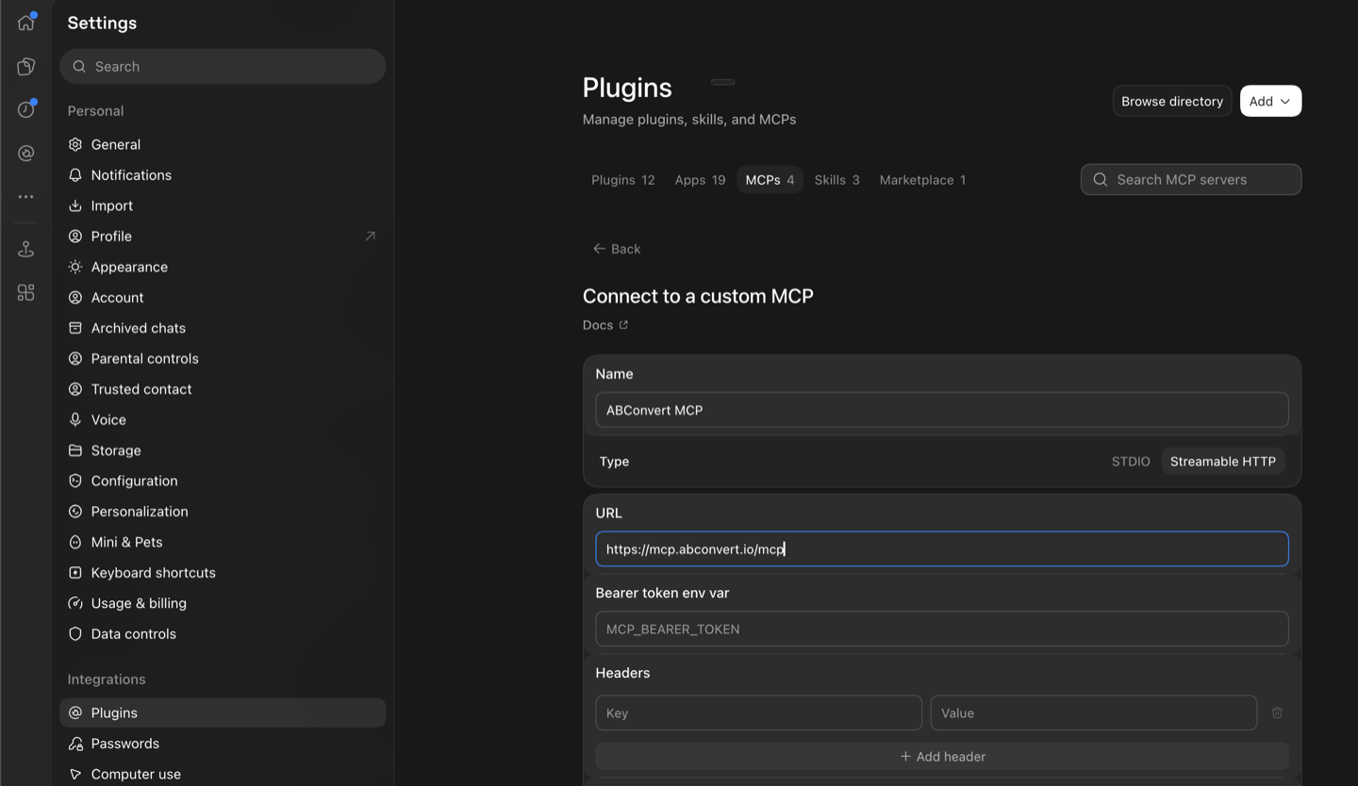Click the trash icon beside the header Value field
This screenshot has height=786, width=1358.
pos(1277,712)
